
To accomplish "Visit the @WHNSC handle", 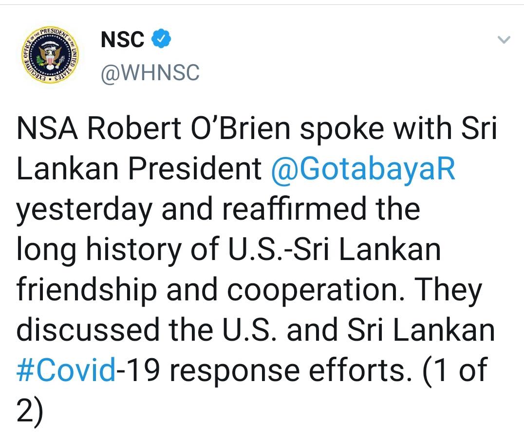I will (150, 73).
